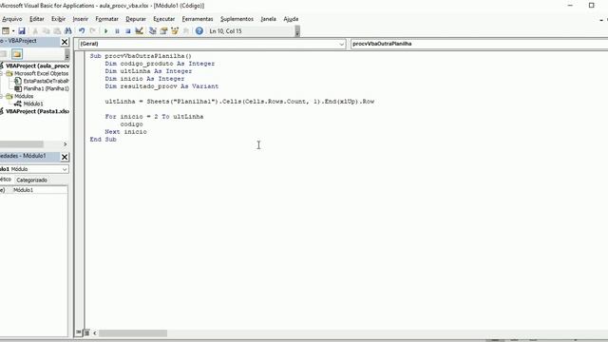Click the Redo arrow icon

tap(93, 31)
